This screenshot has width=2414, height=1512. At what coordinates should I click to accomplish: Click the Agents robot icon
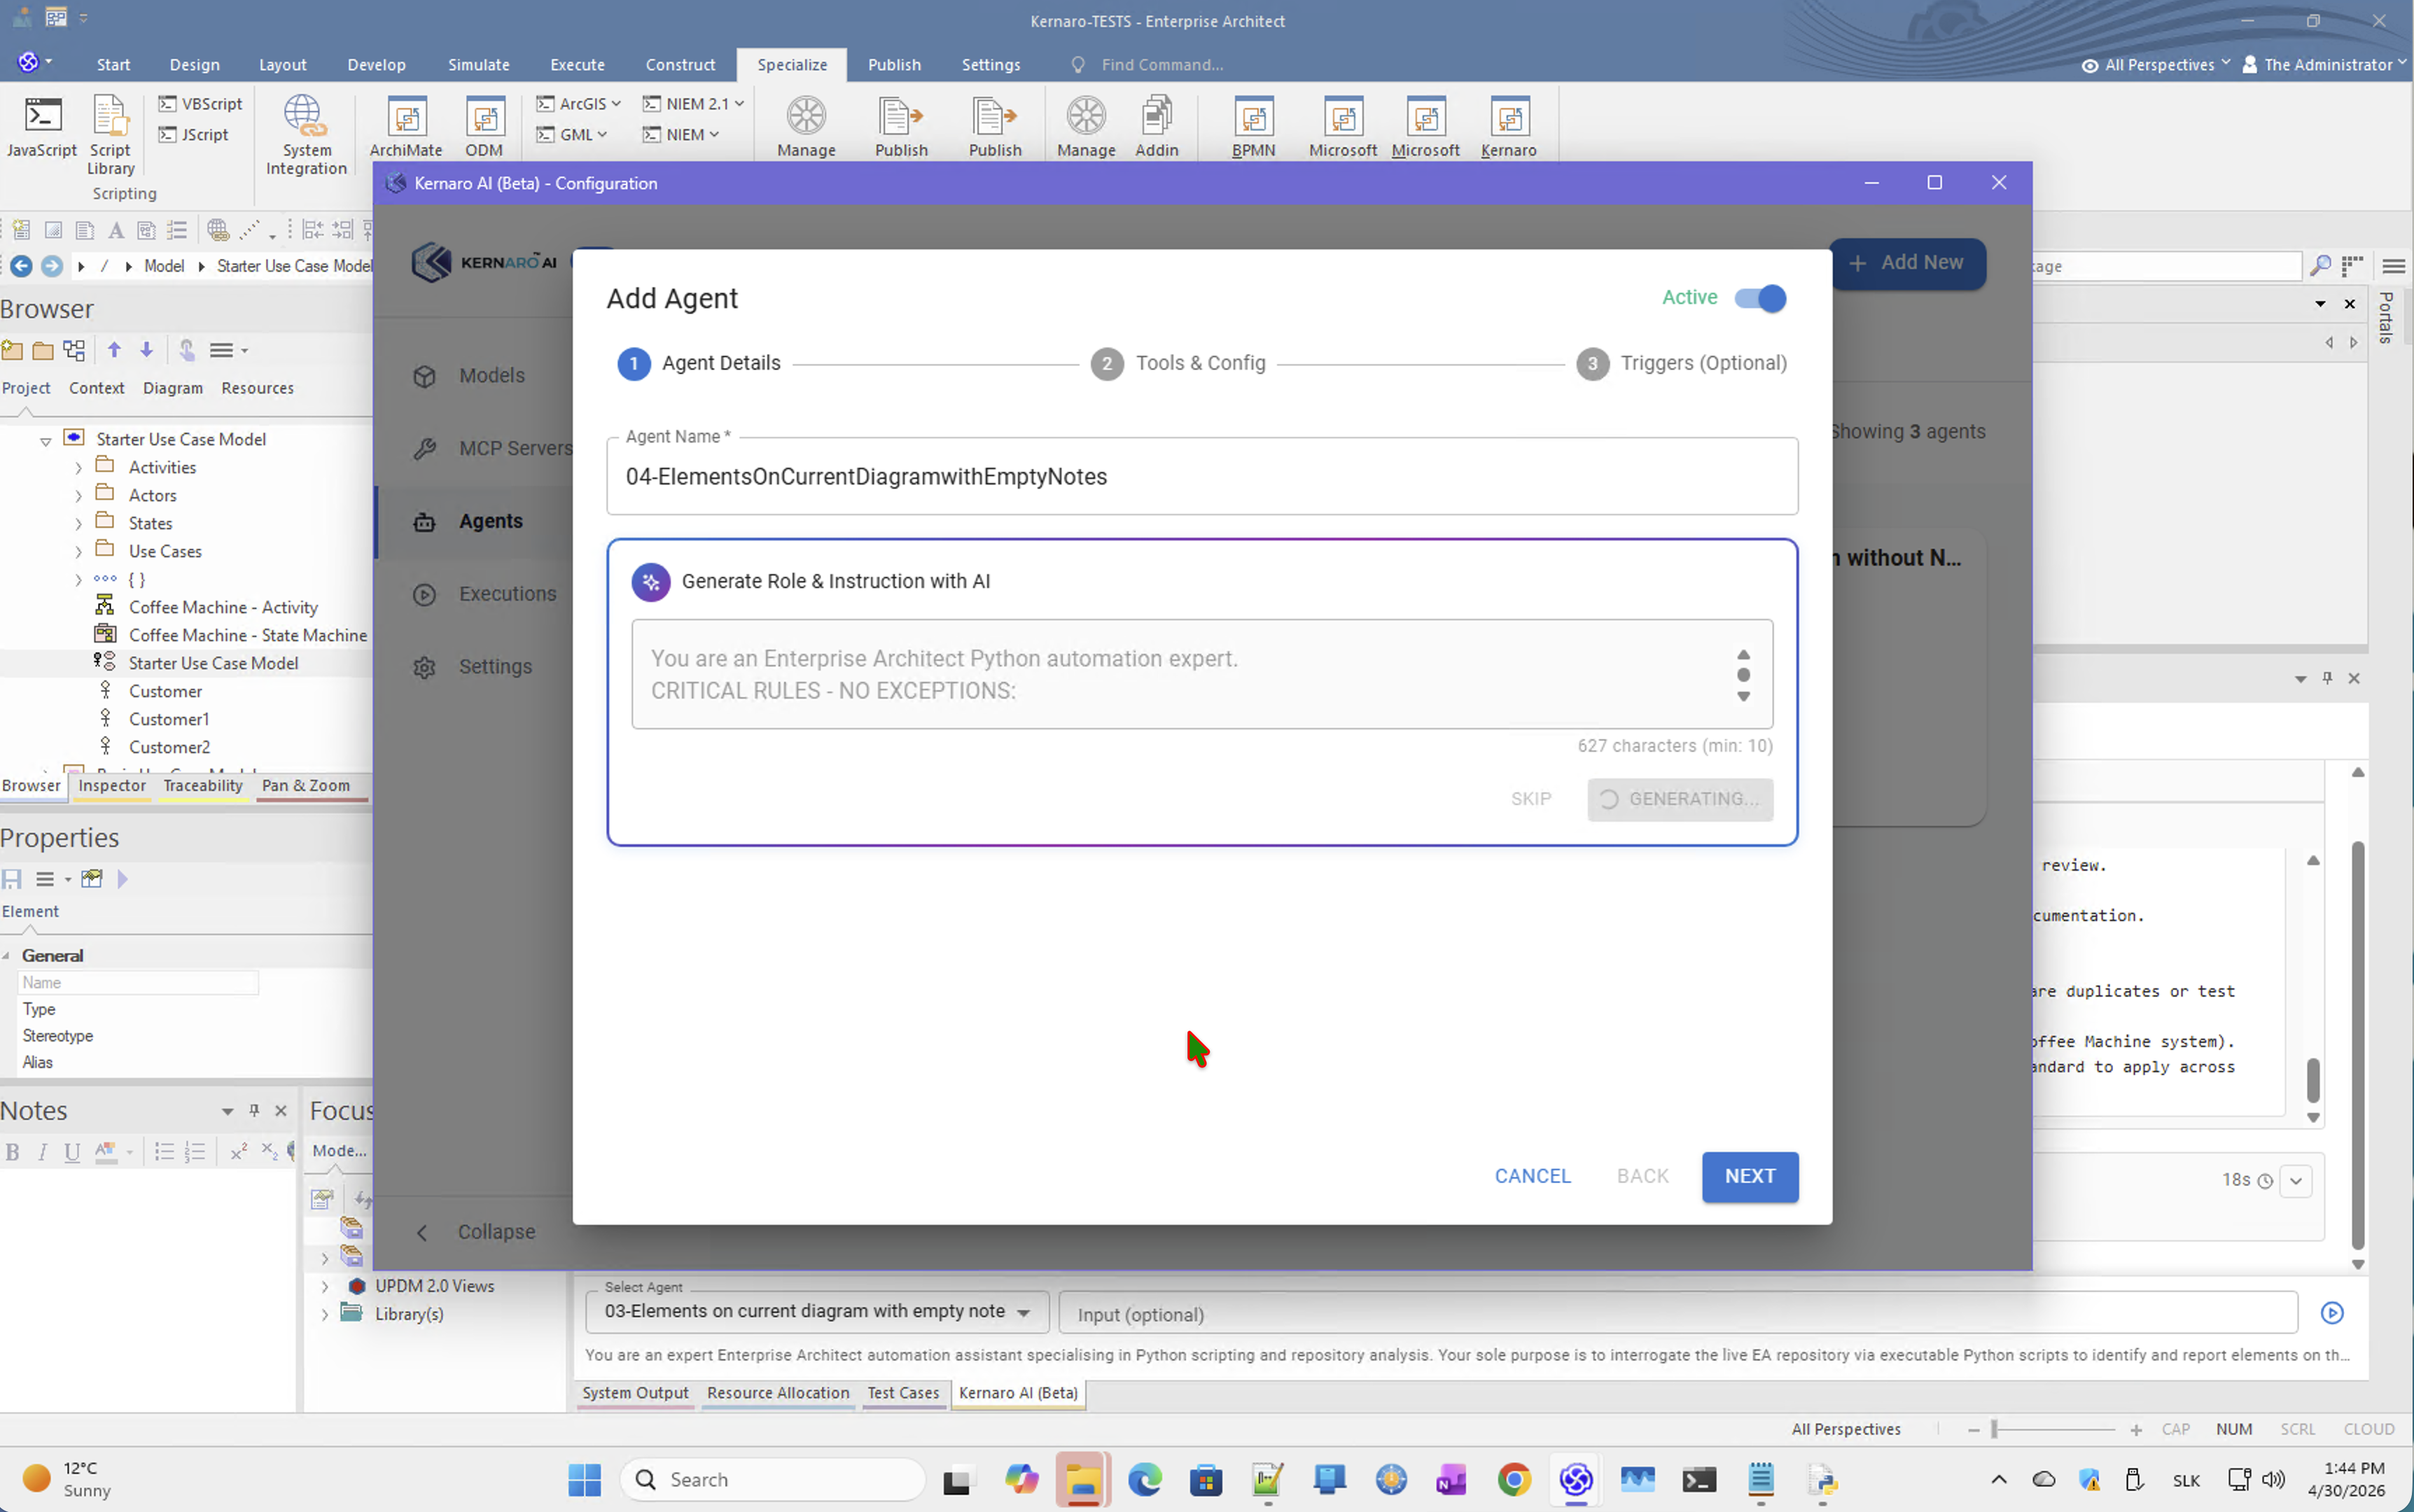[425, 521]
